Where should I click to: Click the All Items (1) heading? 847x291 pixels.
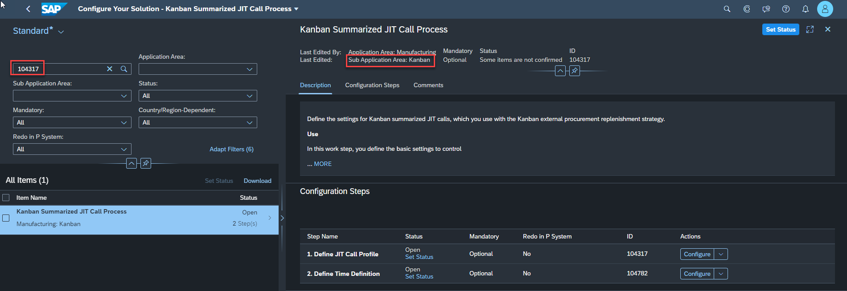tap(27, 180)
